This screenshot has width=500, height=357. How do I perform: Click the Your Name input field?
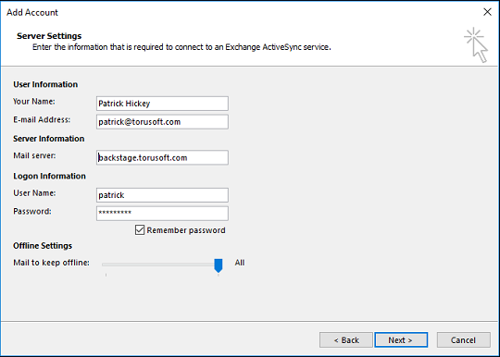[x=162, y=104]
